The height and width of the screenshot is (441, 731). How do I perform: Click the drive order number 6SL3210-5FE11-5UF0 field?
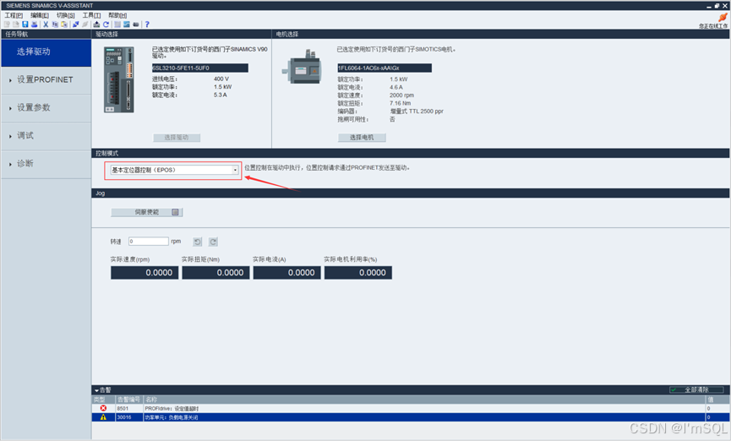coord(200,68)
